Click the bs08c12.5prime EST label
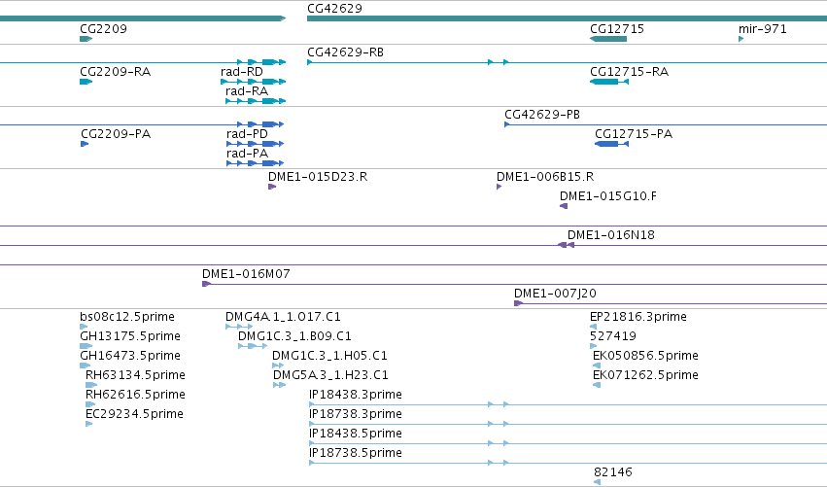The height and width of the screenshot is (487, 827). [127, 317]
